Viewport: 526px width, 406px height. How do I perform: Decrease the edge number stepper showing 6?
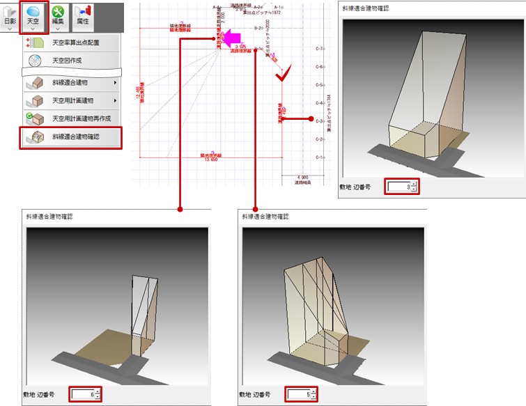coord(98,398)
